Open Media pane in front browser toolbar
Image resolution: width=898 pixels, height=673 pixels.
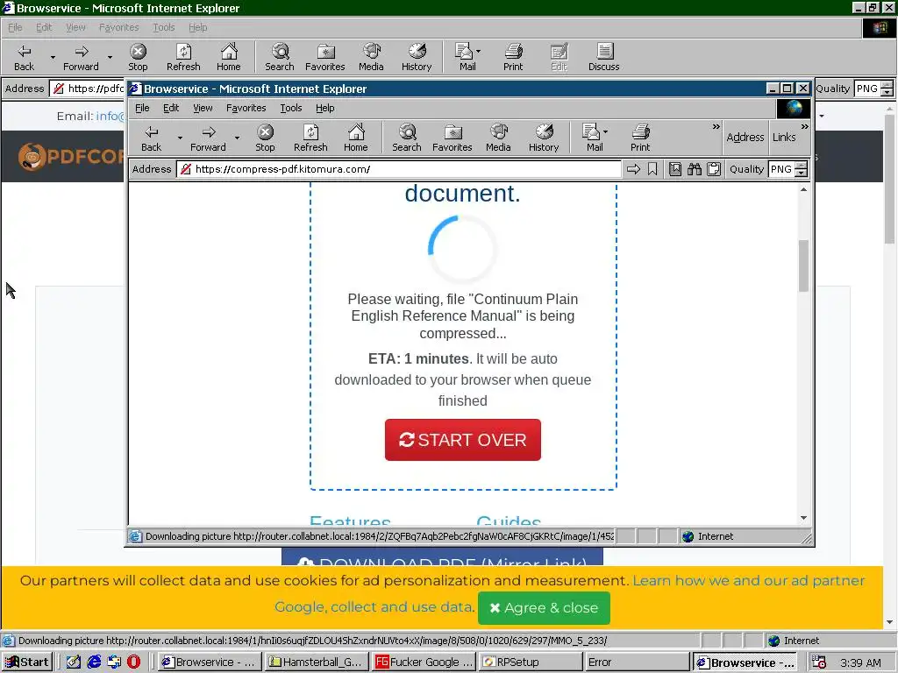498,138
